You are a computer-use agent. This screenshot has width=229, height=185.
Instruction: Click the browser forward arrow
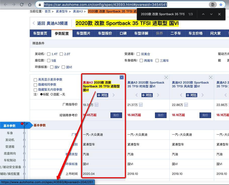[14, 5]
